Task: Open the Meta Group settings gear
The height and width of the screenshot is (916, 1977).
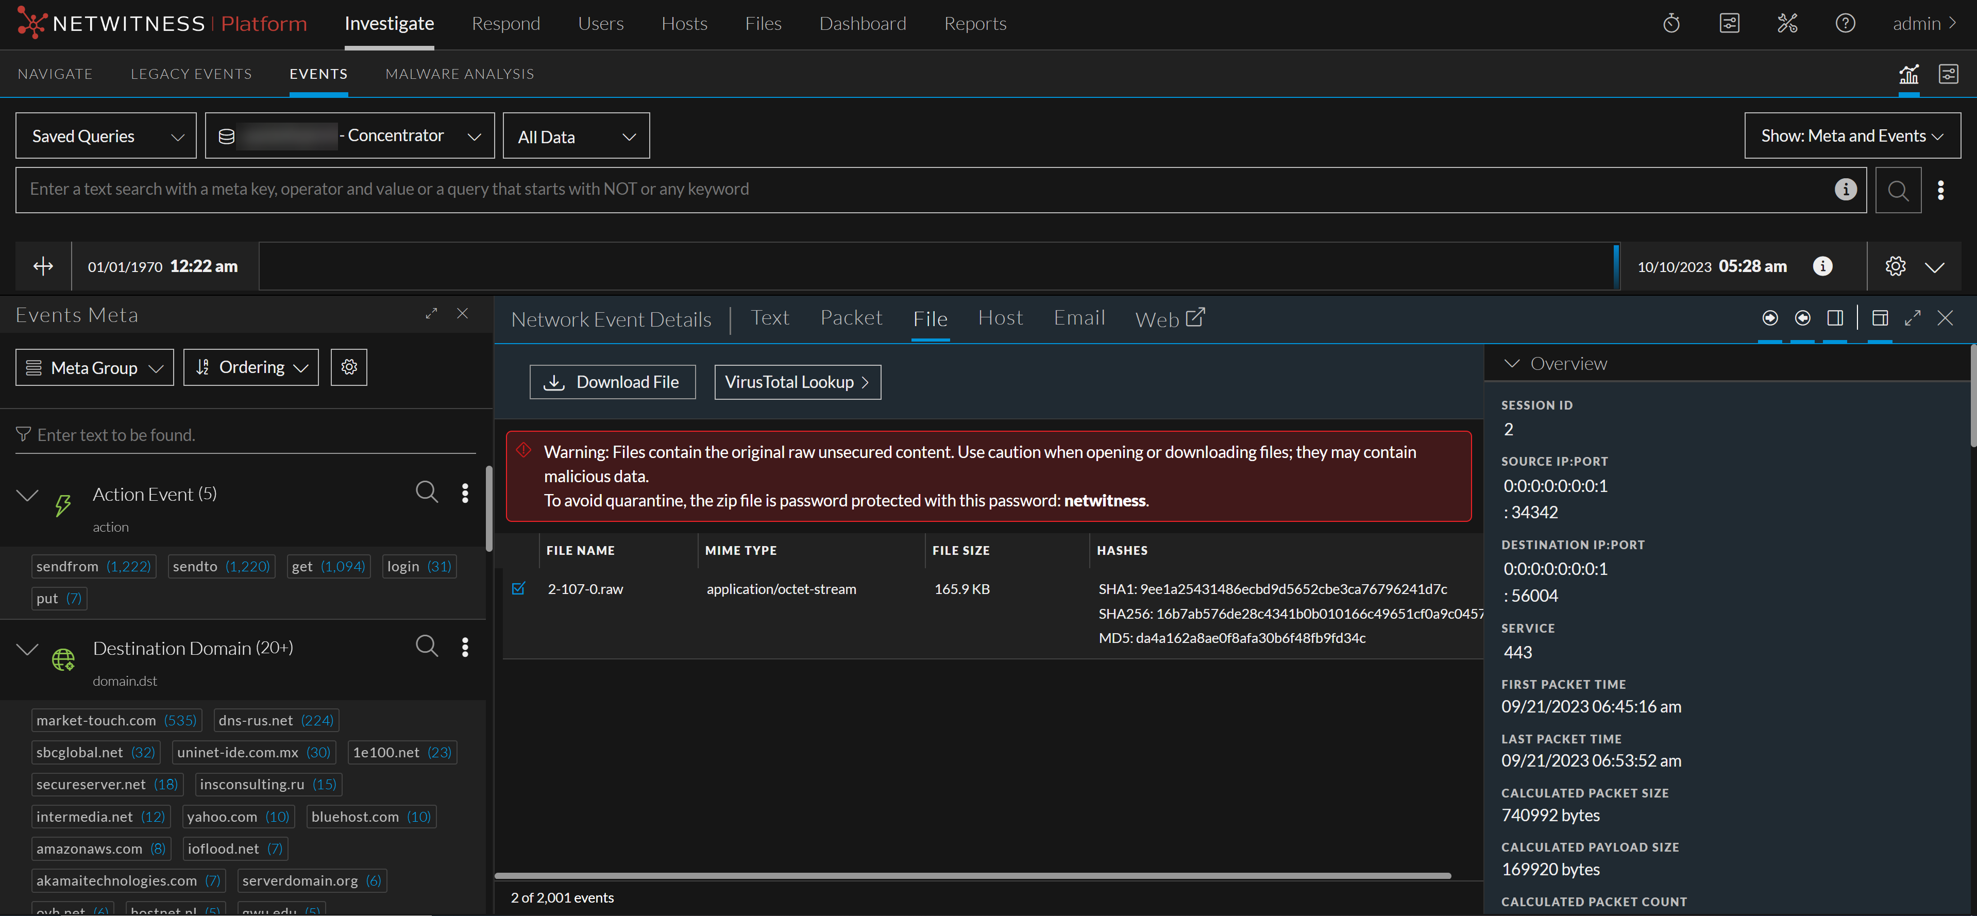Action: 349,367
